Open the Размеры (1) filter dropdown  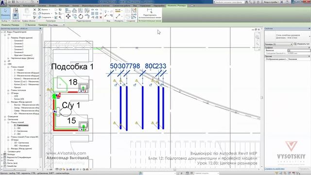(x=278, y=44)
